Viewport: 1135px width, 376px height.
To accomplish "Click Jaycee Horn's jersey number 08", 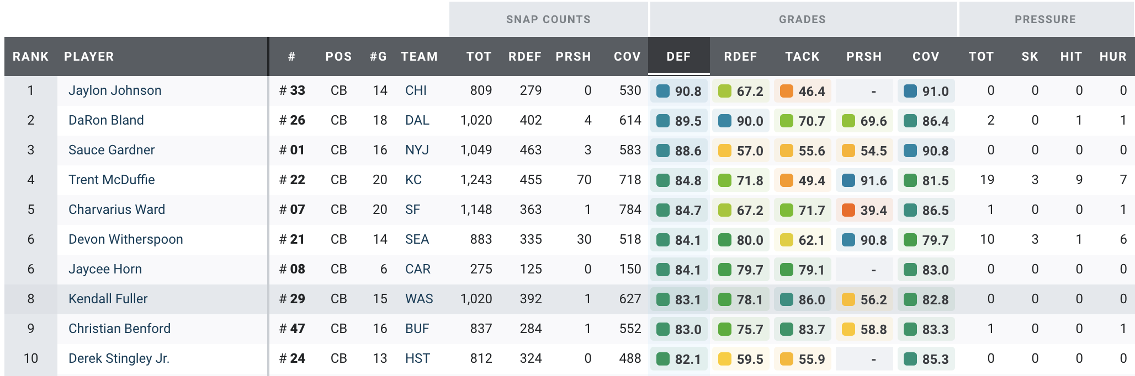I will tap(293, 269).
